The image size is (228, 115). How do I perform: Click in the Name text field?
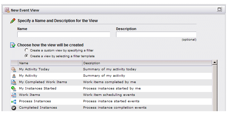(64, 34)
